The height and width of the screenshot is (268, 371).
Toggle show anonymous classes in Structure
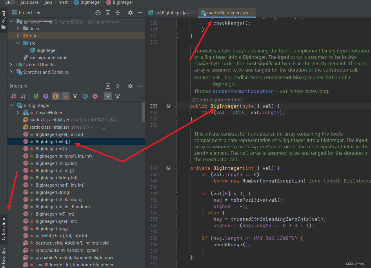click(x=85, y=96)
